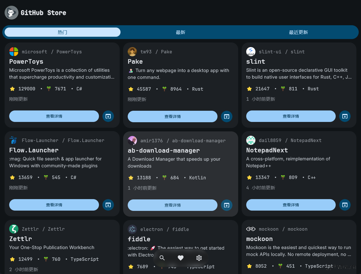Click the microsoft avatar logo
The height and width of the screenshot is (274, 361).
(x=14, y=52)
